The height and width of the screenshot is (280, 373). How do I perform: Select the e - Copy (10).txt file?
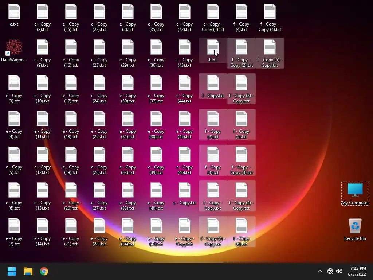42,89
